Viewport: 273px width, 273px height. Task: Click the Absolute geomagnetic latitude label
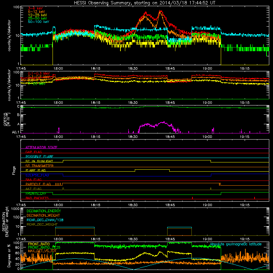tap(236, 244)
